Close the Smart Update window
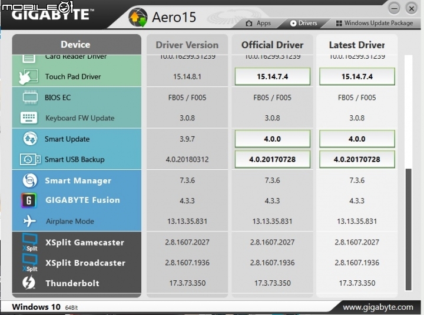424x315 pixels. coord(412,9)
